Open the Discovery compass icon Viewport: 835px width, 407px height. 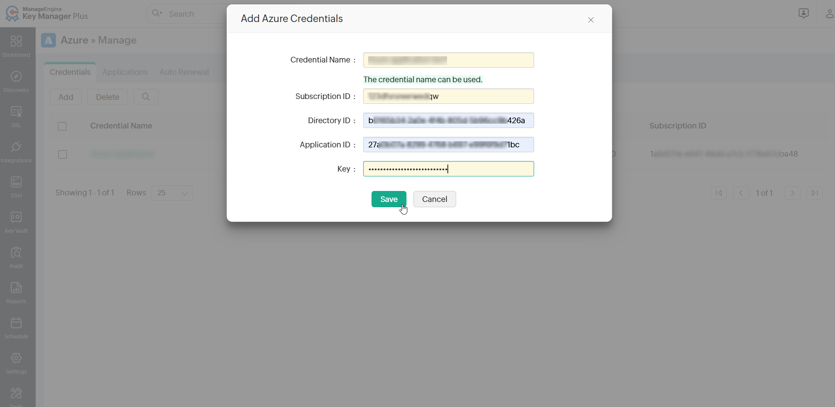[x=16, y=77]
